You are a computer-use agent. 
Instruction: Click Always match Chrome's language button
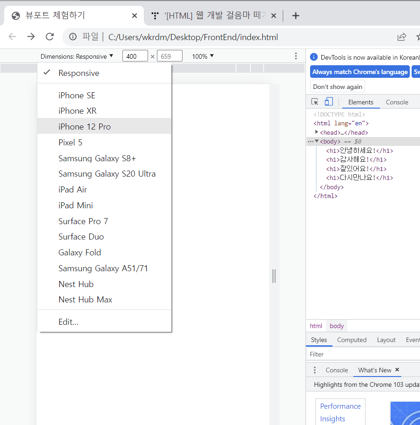pyautogui.click(x=359, y=72)
